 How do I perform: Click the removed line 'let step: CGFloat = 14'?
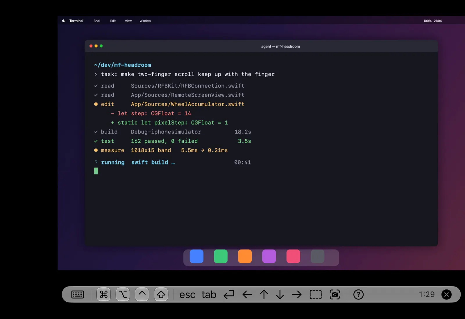pyautogui.click(x=151, y=113)
